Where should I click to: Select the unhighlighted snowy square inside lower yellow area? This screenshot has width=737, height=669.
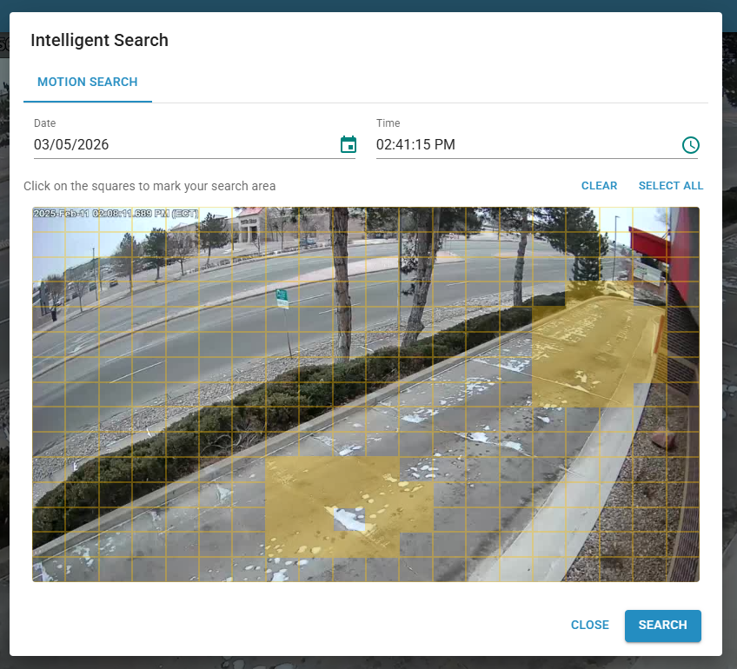pos(349,519)
